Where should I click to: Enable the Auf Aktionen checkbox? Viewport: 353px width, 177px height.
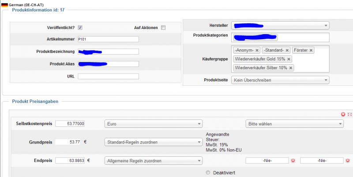163,28
